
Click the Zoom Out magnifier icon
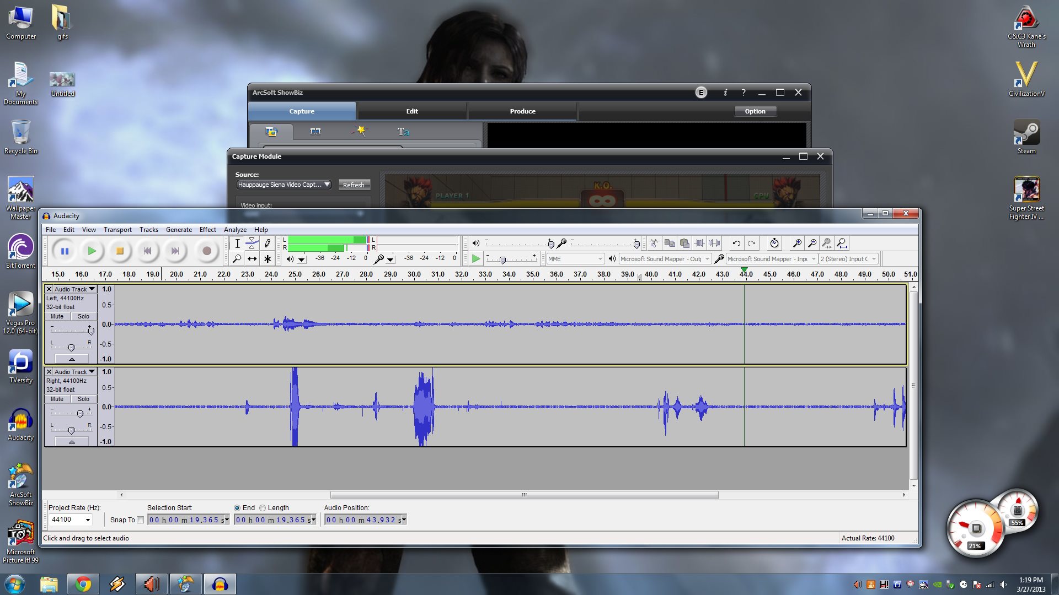click(812, 243)
